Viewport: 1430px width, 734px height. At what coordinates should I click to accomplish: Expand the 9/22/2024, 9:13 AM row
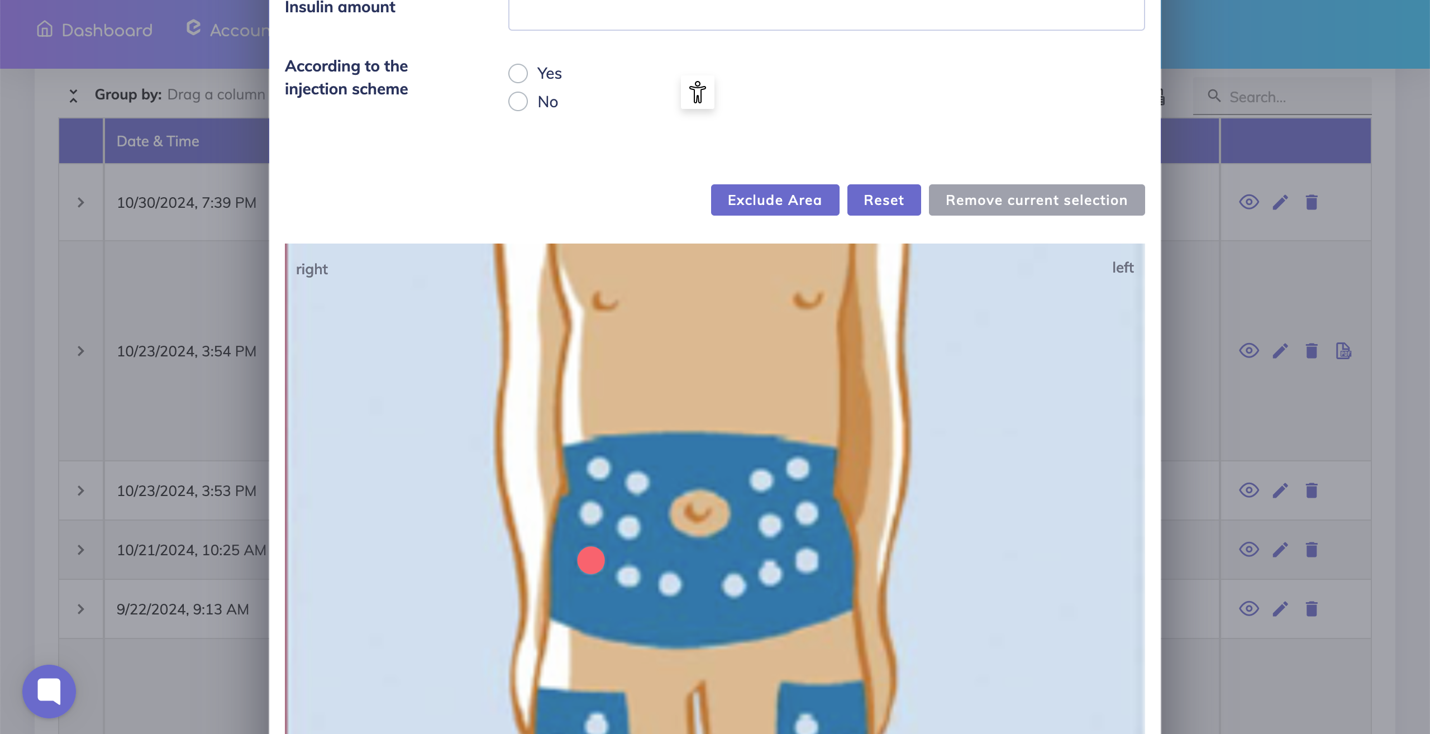81,609
